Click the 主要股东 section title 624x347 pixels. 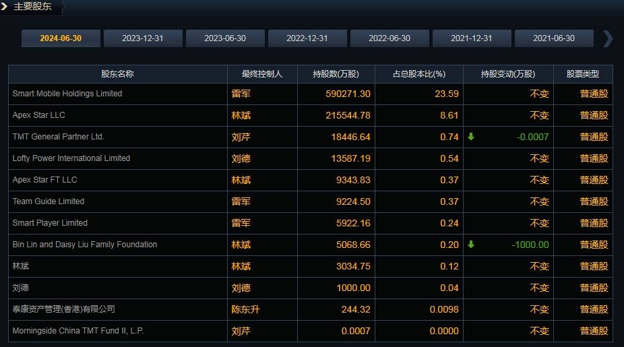point(32,6)
